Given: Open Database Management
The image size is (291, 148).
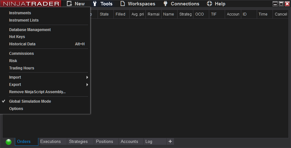Looking at the screenshot, I should click(x=30, y=30).
